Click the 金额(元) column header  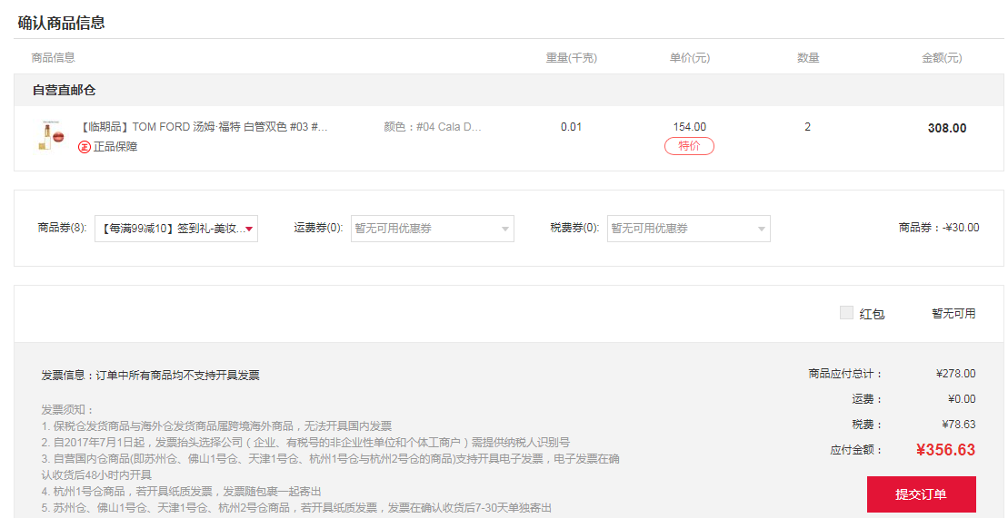point(942,58)
